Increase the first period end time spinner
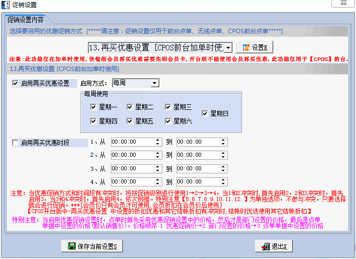The height and width of the screenshot is (259, 356). (223, 140)
